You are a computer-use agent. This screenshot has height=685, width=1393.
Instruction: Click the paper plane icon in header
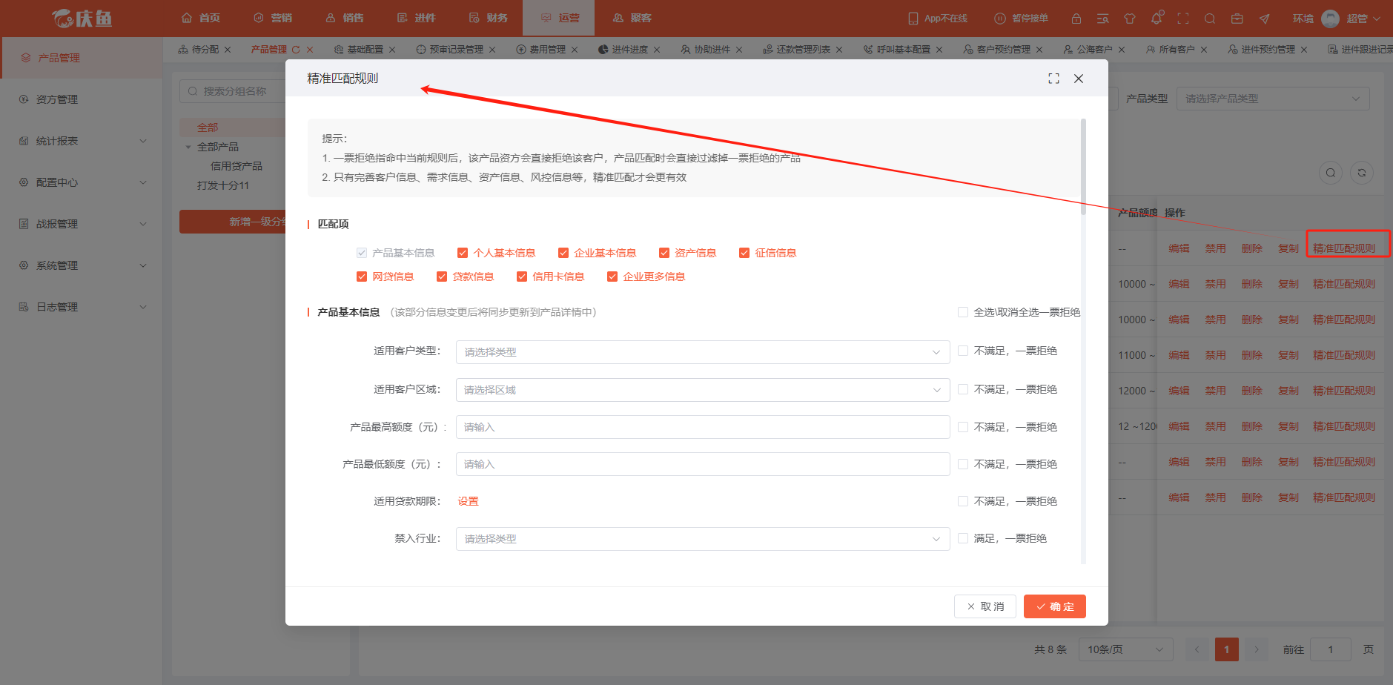(x=1264, y=19)
